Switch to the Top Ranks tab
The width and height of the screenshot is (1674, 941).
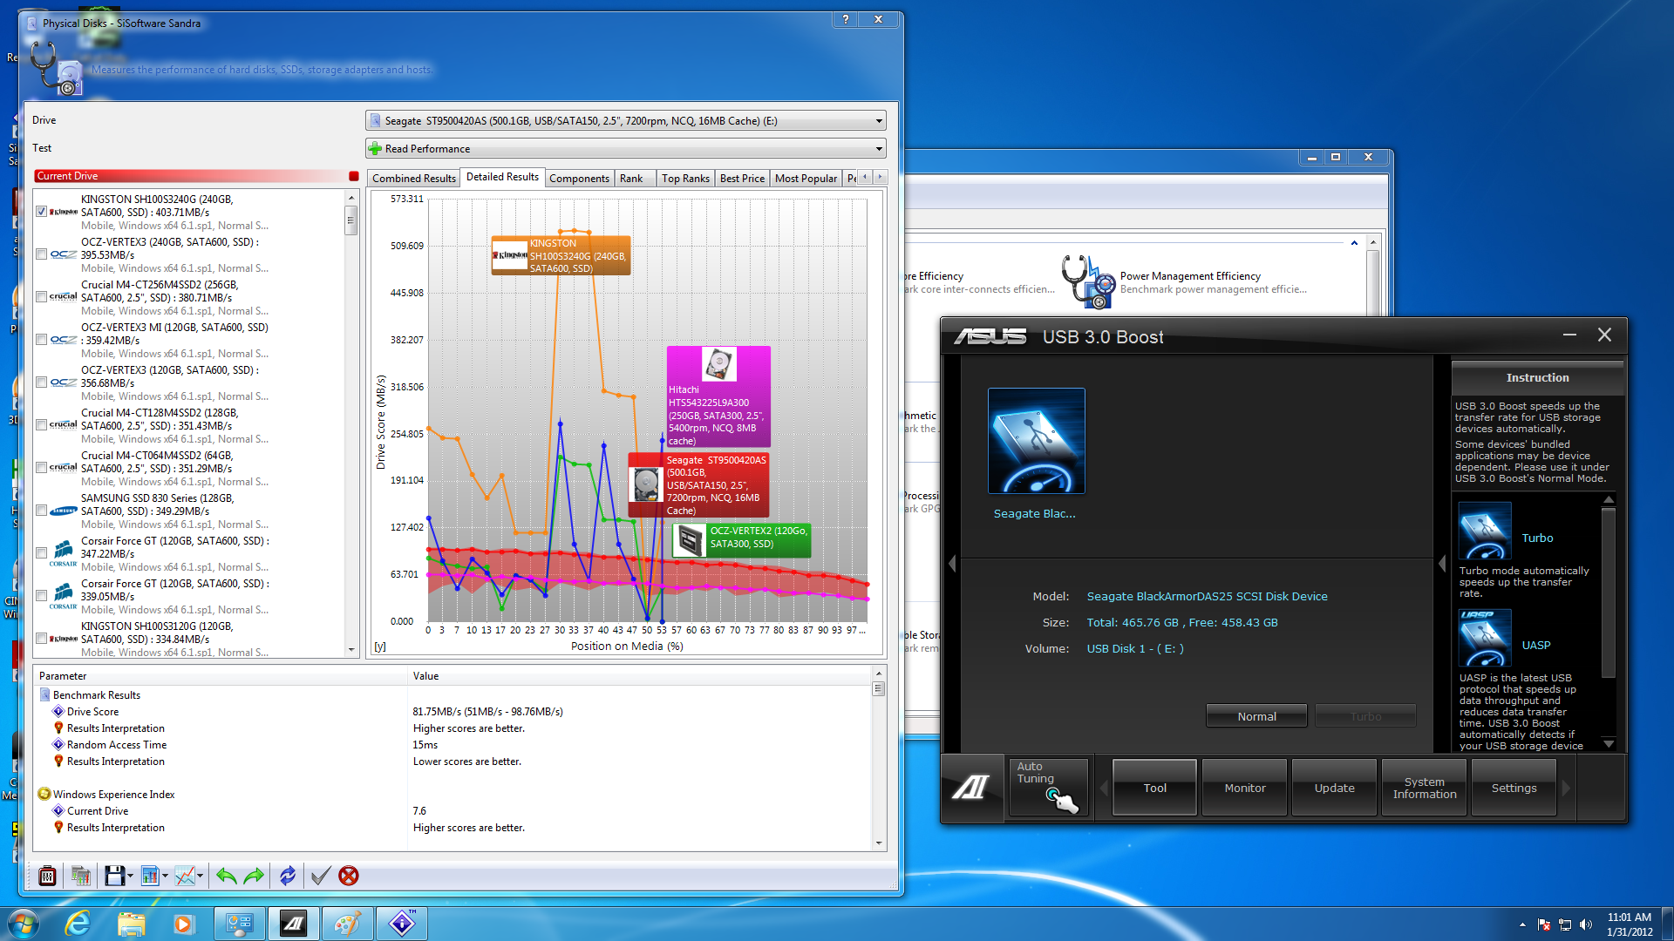tap(685, 179)
